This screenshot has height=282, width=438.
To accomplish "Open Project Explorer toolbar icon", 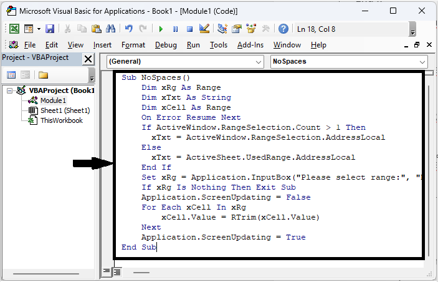I will point(222,29).
